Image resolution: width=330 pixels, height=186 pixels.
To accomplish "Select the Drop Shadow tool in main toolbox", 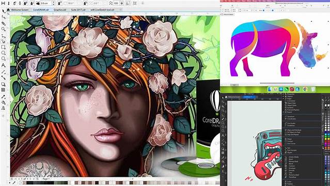I will pos(4,84).
